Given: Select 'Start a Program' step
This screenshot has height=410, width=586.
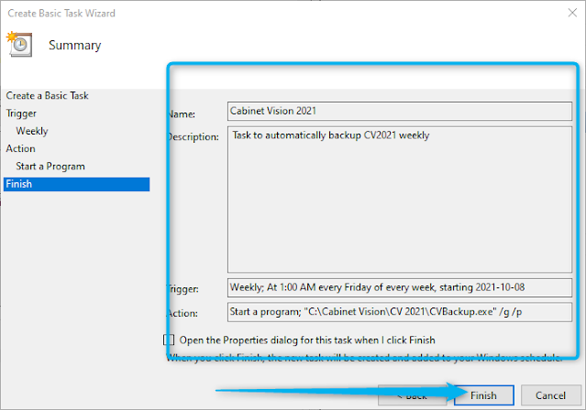Looking at the screenshot, I should coord(50,166).
